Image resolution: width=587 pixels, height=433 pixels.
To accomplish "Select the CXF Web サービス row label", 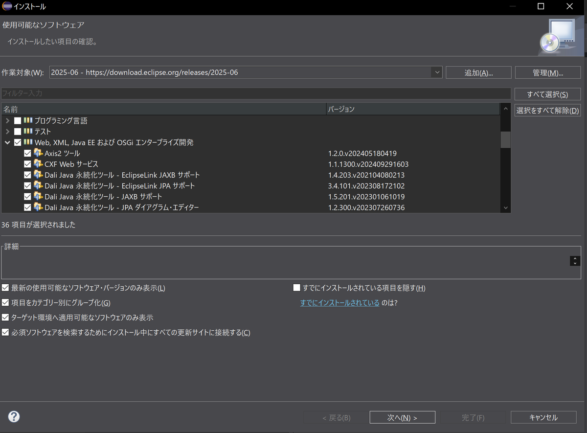I will [71, 164].
